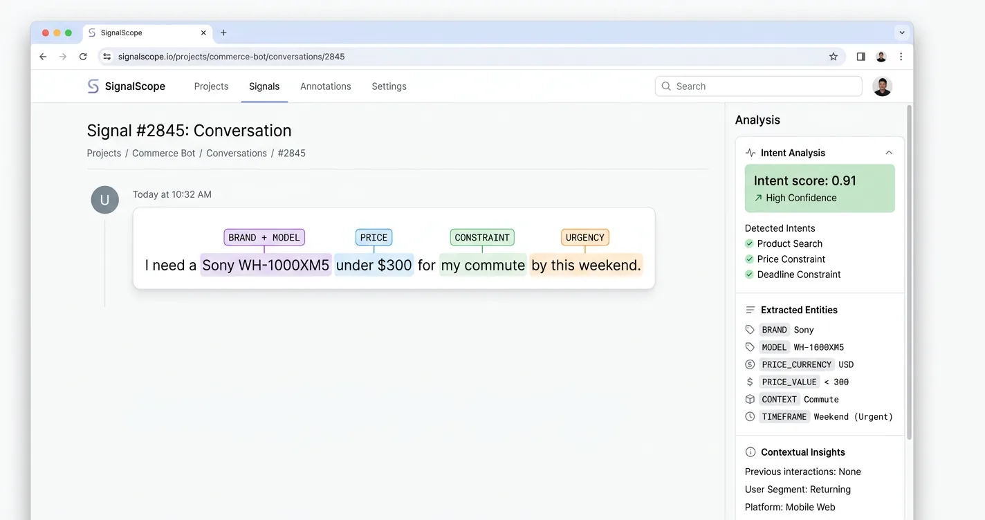
Task: Follow the Conversations breadcrumb link
Action: pyautogui.click(x=237, y=154)
